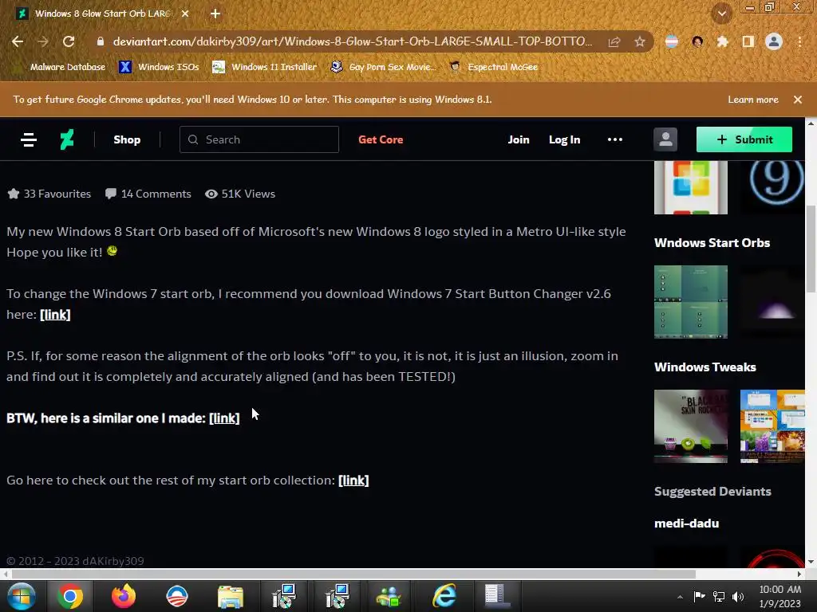
Task: Click the Submit button
Action: coord(744,139)
